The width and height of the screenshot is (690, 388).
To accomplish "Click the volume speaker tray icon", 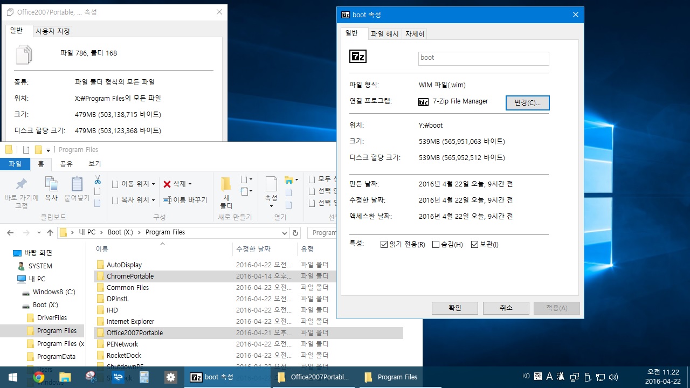I will tap(613, 377).
